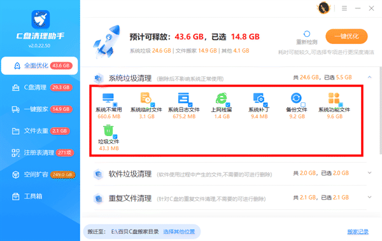The width and height of the screenshot is (382, 241).
Task: Click the 3.1 GB size under 系统临时文件
Action: coord(146,116)
